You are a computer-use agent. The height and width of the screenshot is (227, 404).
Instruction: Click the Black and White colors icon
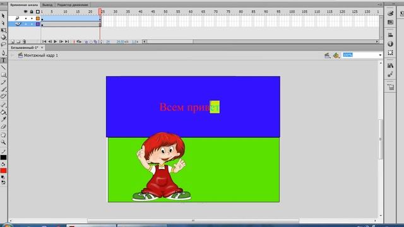pos(3,177)
